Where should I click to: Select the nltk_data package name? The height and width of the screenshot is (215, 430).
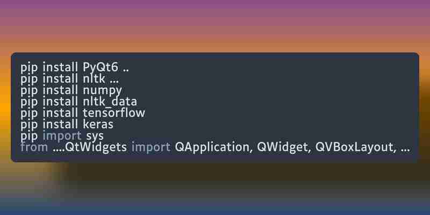pyautogui.click(x=110, y=102)
